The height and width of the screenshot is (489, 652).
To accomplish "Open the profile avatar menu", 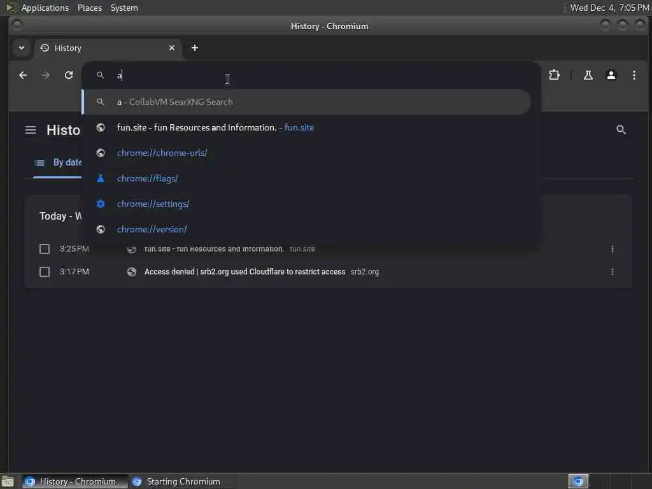I will point(611,75).
